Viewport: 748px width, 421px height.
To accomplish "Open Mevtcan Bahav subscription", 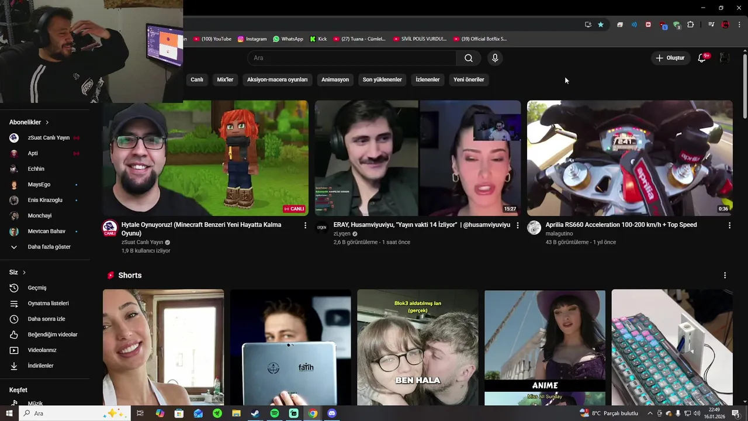I will 45,232.
